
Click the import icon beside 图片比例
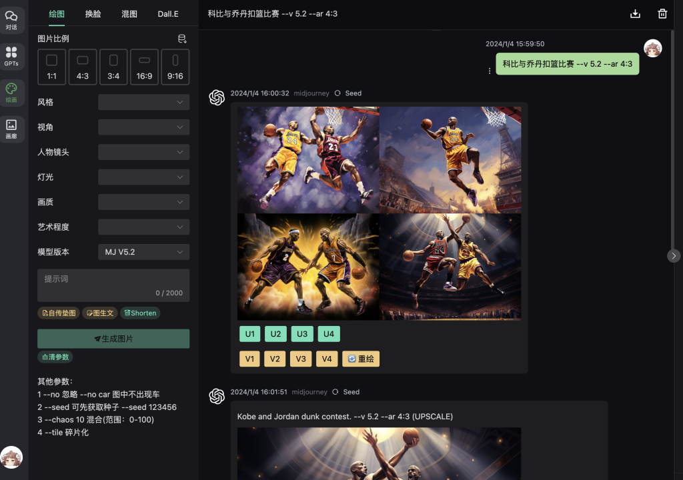[181, 38]
